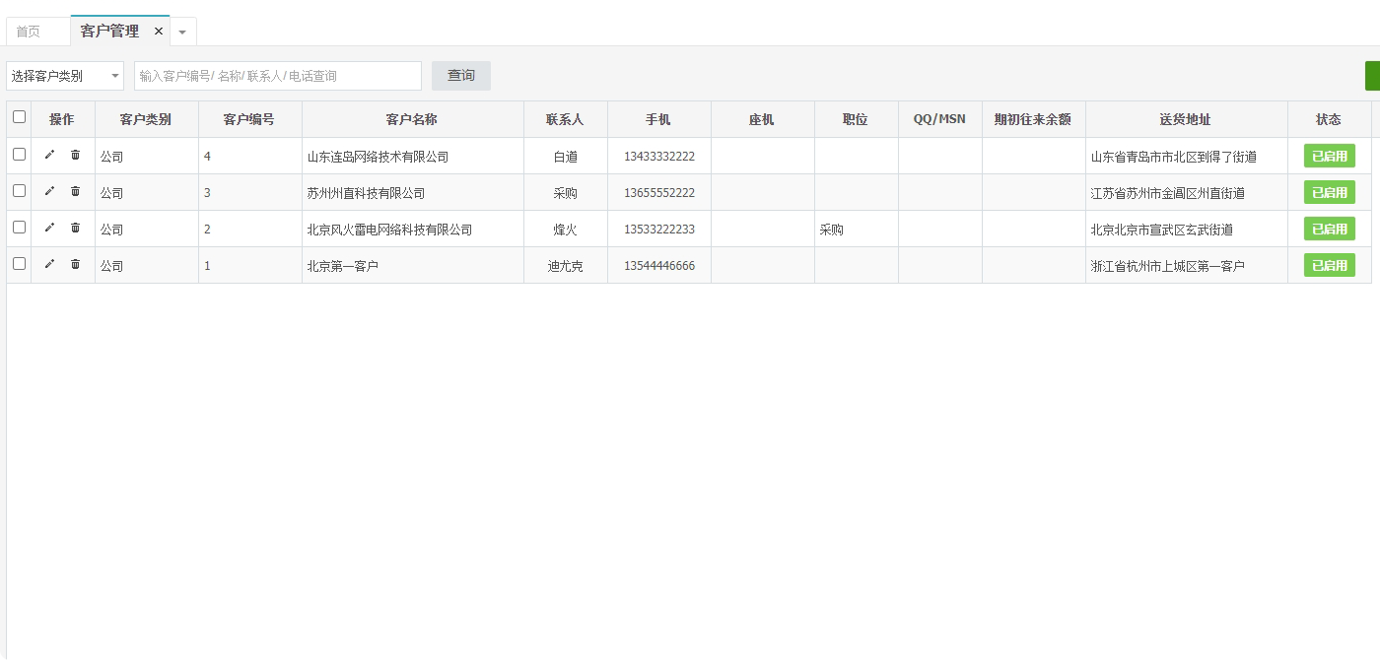1380x660 pixels.
Task: Focus the customer search input field
Action: pos(278,76)
